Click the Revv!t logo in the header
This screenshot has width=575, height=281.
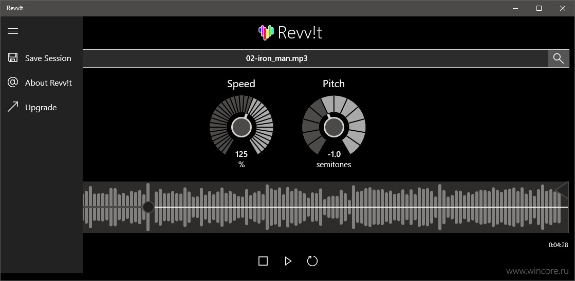pyautogui.click(x=290, y=32)
